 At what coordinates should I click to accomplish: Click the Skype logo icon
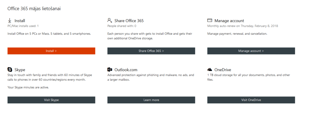tap(10, 69)
